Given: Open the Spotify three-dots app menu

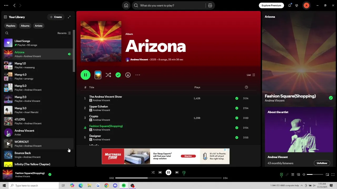Looking at the screenshot, I should coord(6,5).
